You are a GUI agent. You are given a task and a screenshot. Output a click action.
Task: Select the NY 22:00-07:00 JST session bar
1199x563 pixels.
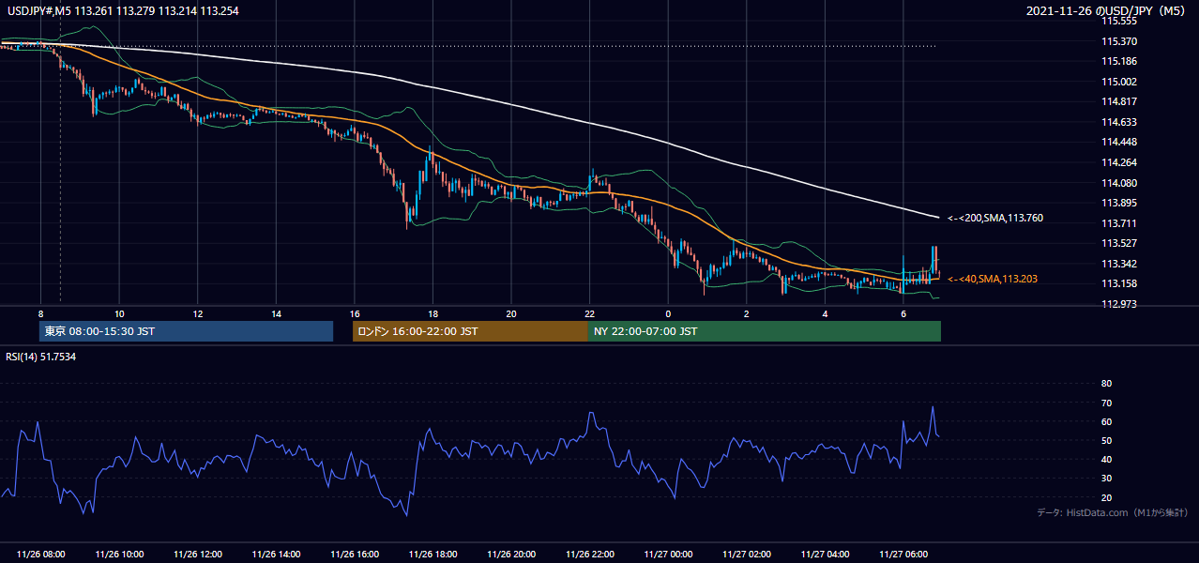pos(764,331)
